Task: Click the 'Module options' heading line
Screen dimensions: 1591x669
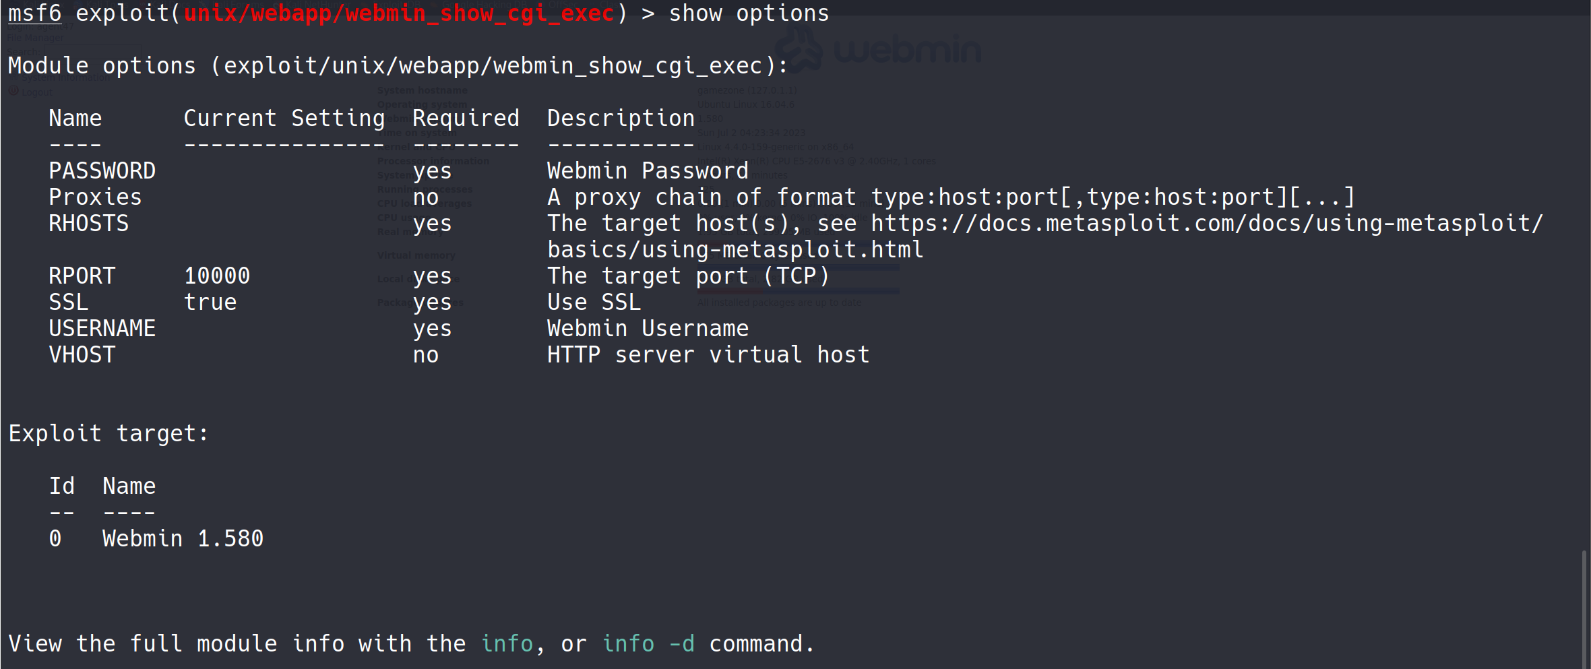Action: [x=398, y=66]
